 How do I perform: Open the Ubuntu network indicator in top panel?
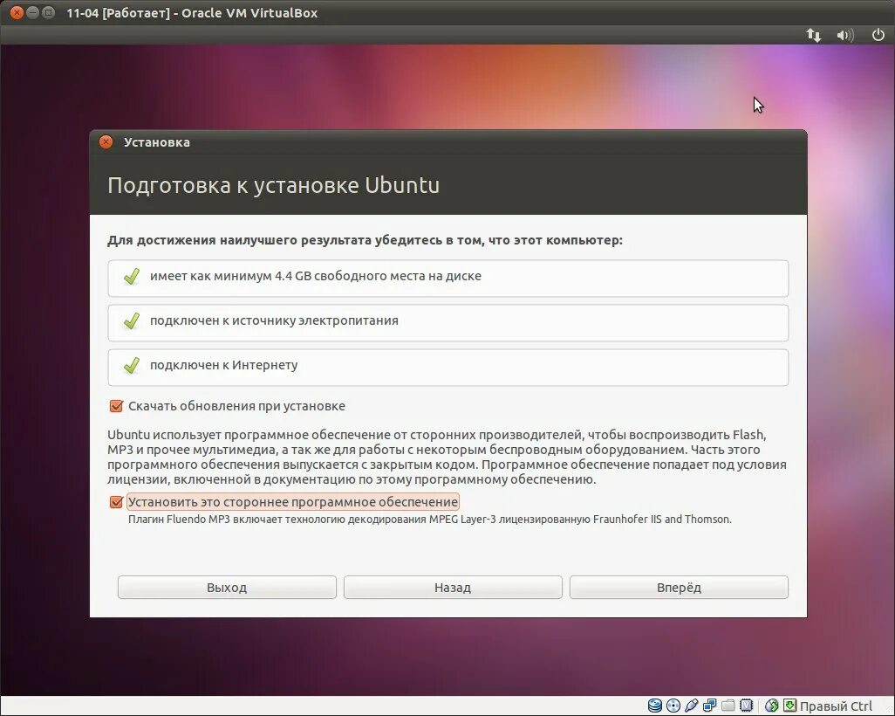813,36
